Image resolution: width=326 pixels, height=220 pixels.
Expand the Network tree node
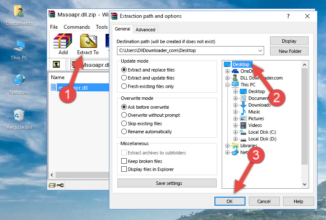click(227, 153)
